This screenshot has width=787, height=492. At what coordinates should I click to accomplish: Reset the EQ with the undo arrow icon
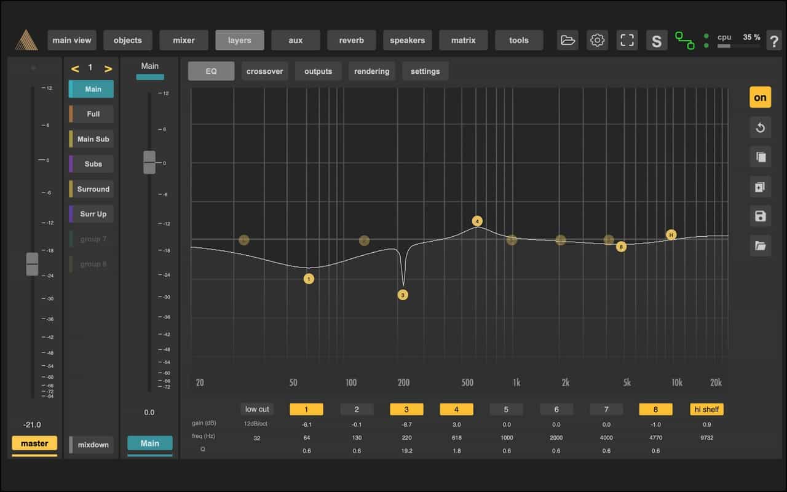click(x=761, y=128)
